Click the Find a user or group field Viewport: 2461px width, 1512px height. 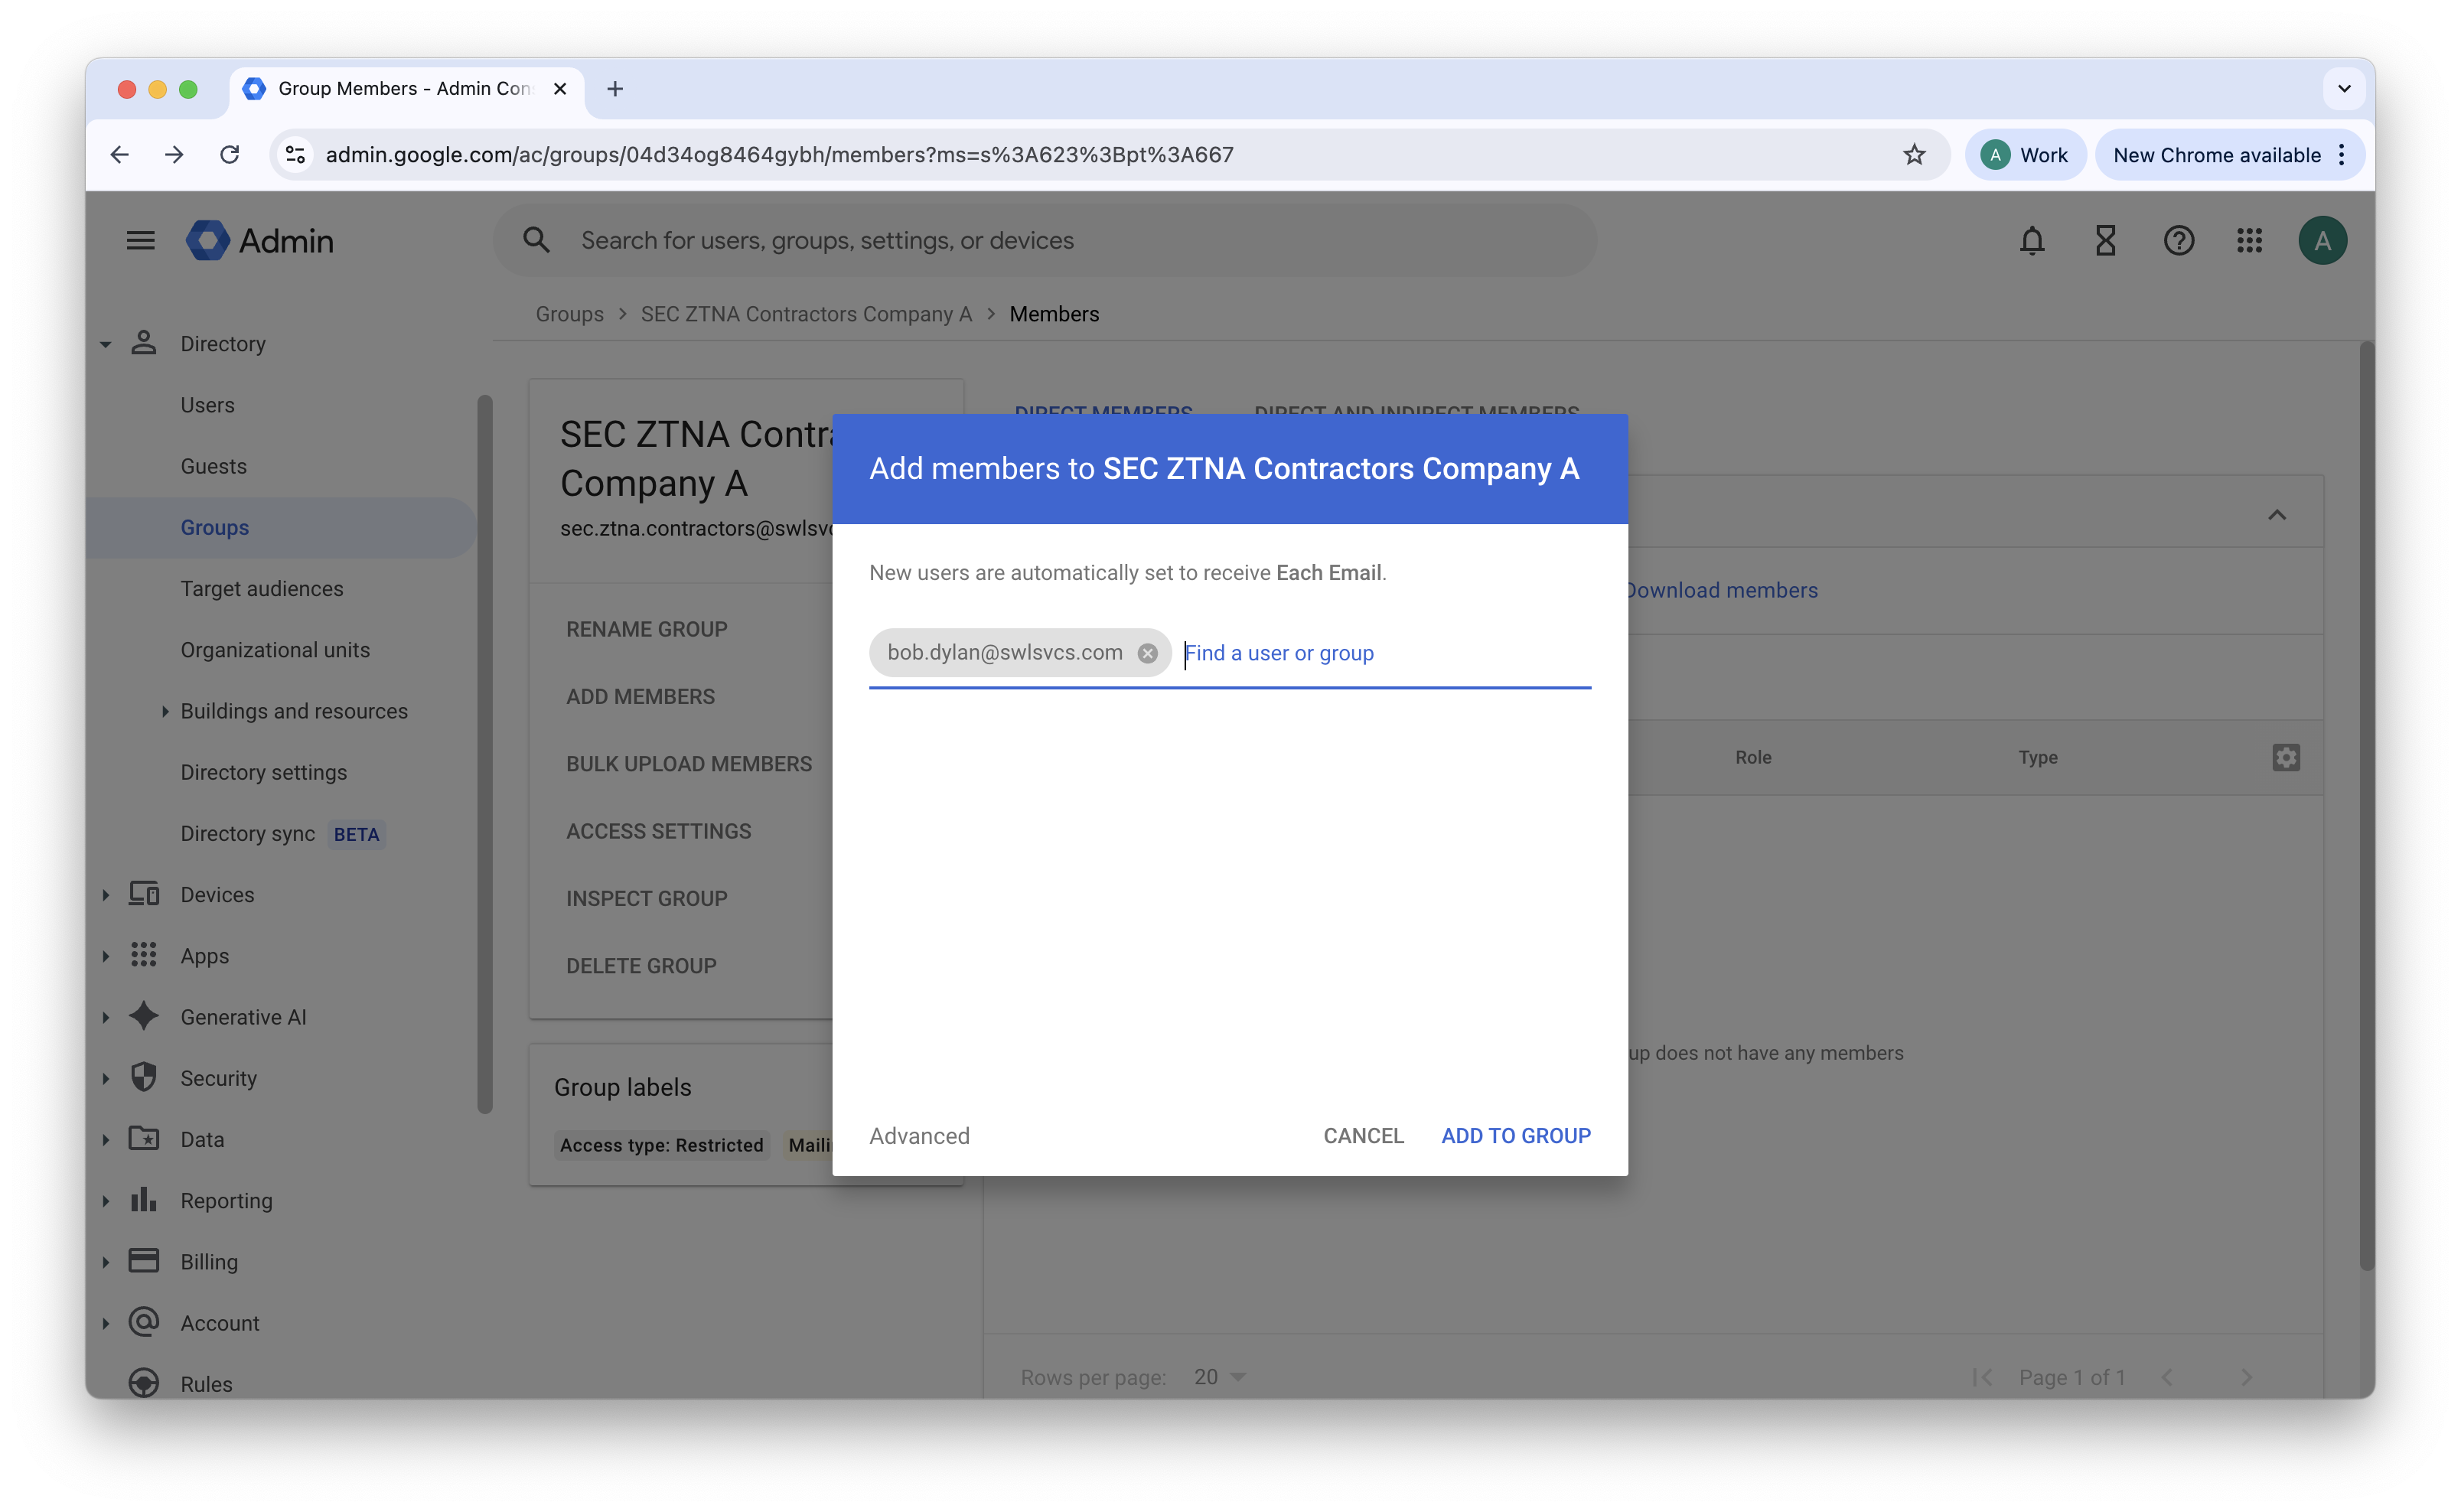pyautogui.click(x=1380, y=653)
